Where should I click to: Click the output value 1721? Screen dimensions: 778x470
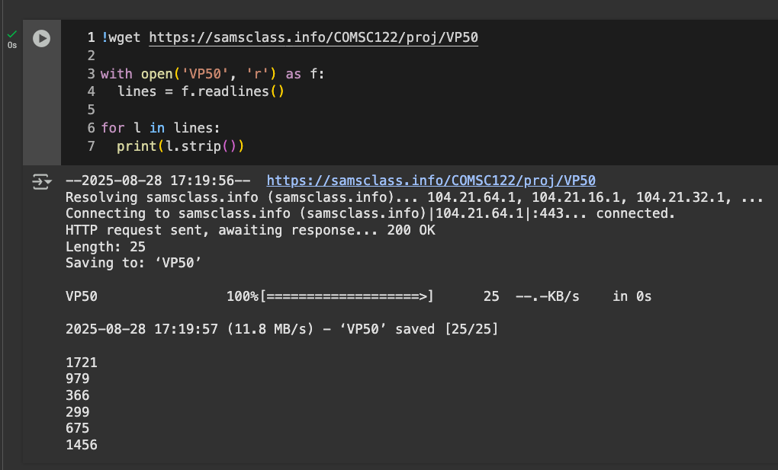point(82,363)
